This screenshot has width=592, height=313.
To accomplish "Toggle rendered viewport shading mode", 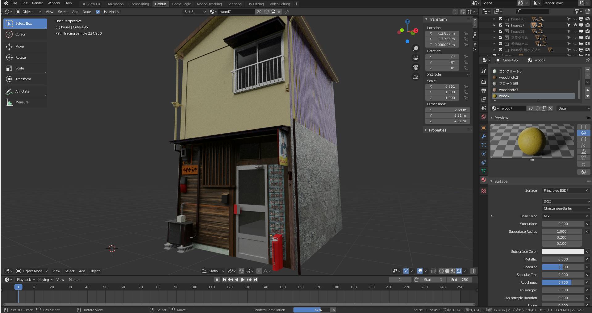I will click(x=459, y=271).
